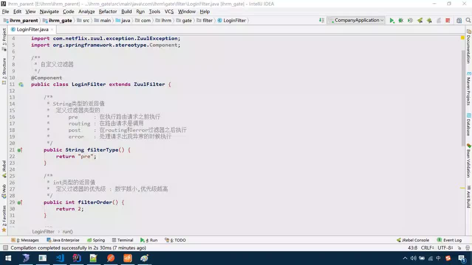The height and width of the screenshot is (265, 472).
Task: Open the Navigate menu
Action: (49, 11)
